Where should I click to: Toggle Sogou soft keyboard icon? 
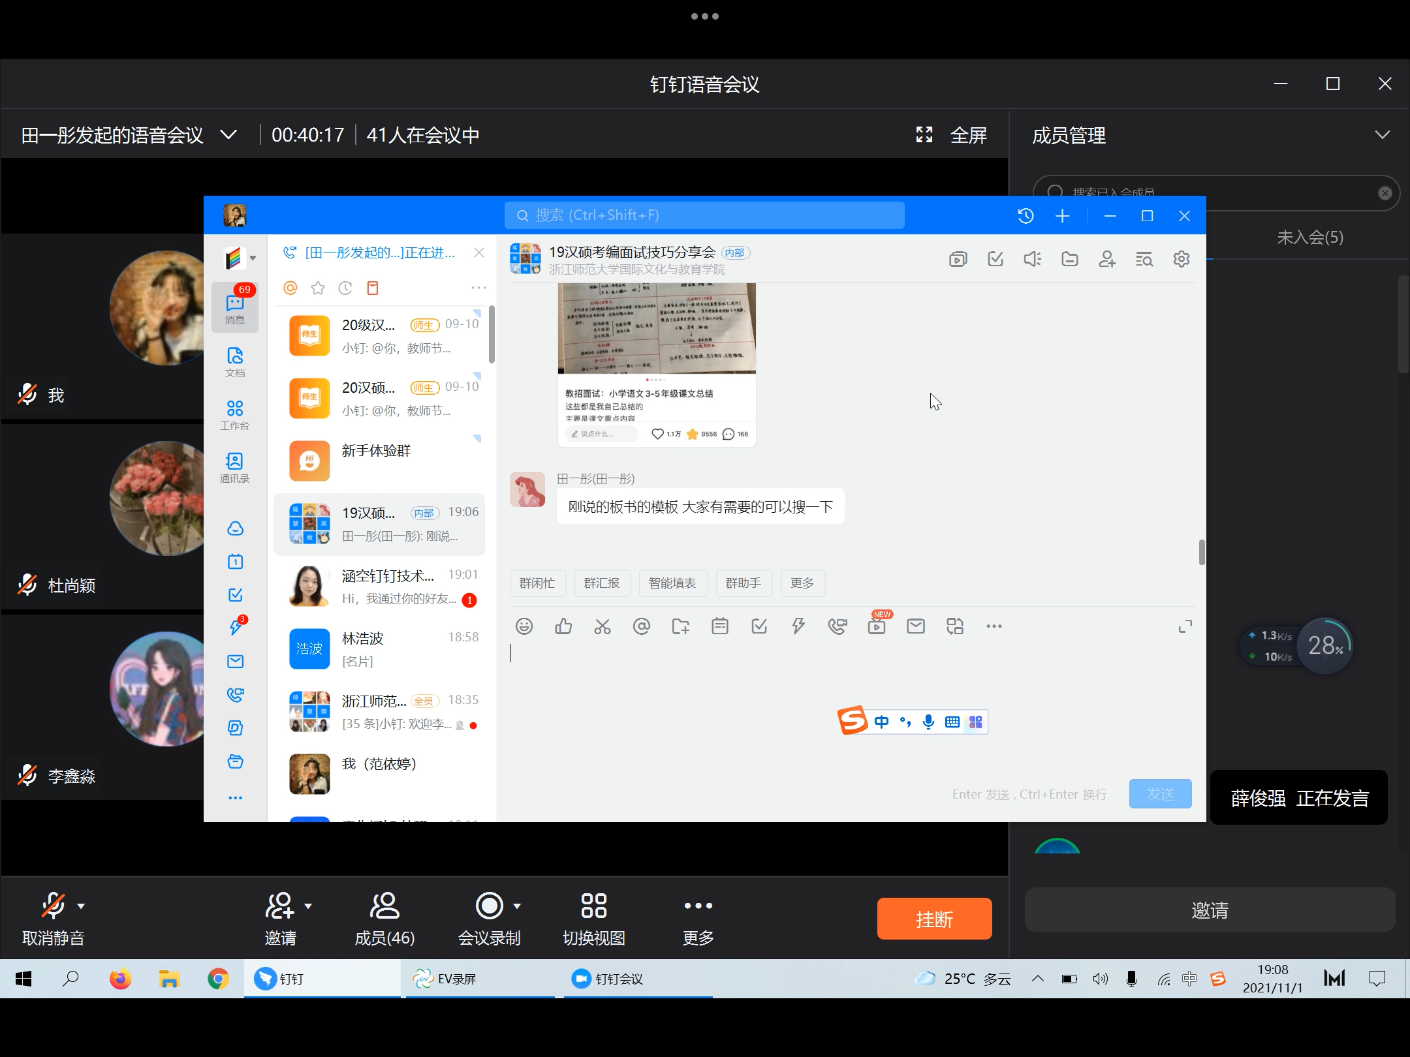952,722
